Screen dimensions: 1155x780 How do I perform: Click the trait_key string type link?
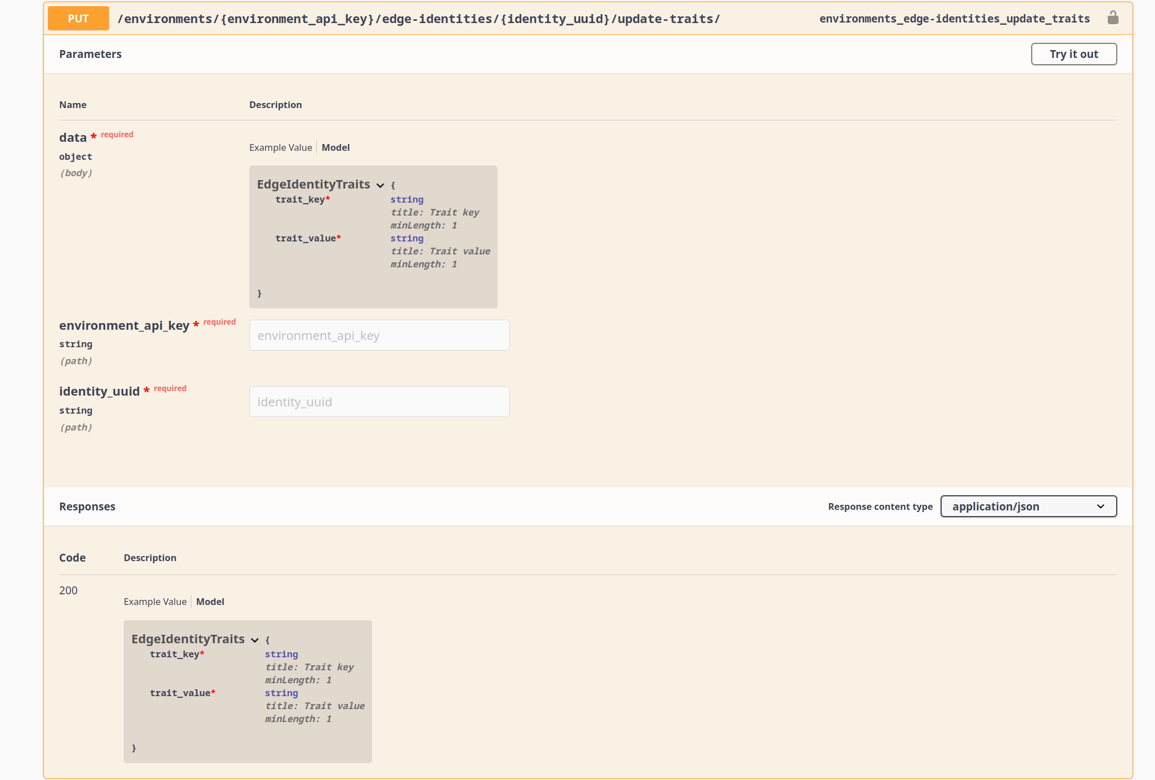click(x=406, y=199)
